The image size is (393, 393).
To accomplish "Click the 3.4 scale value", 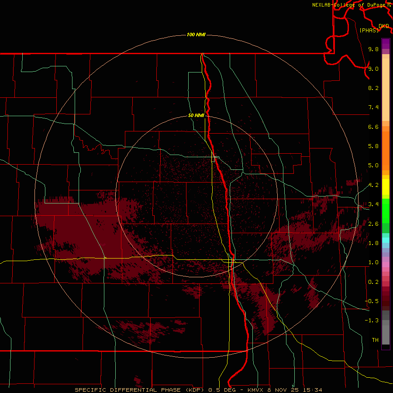I will (373, 204).
